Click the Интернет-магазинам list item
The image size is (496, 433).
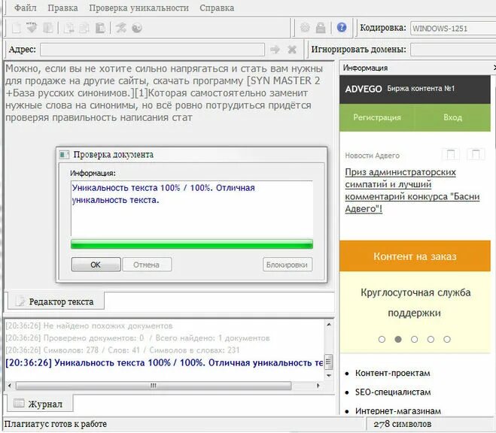pyautogui.click(x=398, y=411)
